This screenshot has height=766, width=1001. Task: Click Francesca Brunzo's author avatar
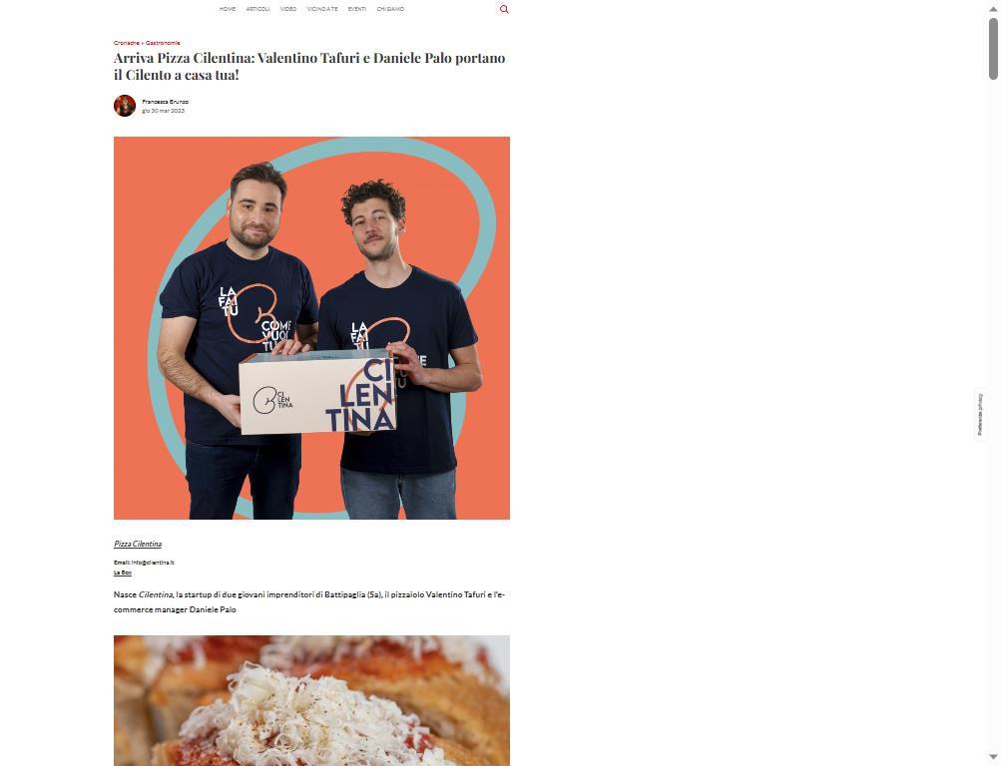(x=125, y=106)
